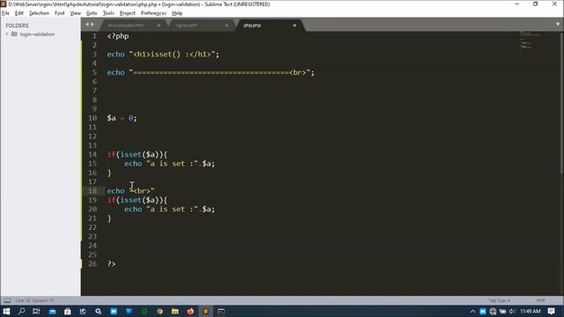Click the echo "<br>" on line 18
Viewport: 564px width, 317px height.
[x=130, y=191]
